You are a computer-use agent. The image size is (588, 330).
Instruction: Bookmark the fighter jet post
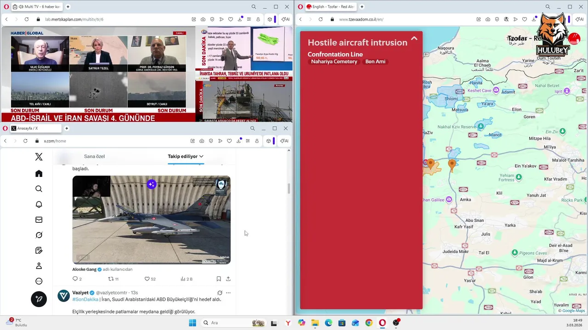point(219,279)
